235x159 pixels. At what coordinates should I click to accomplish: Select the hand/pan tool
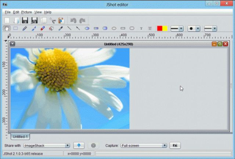pos(7,28)
